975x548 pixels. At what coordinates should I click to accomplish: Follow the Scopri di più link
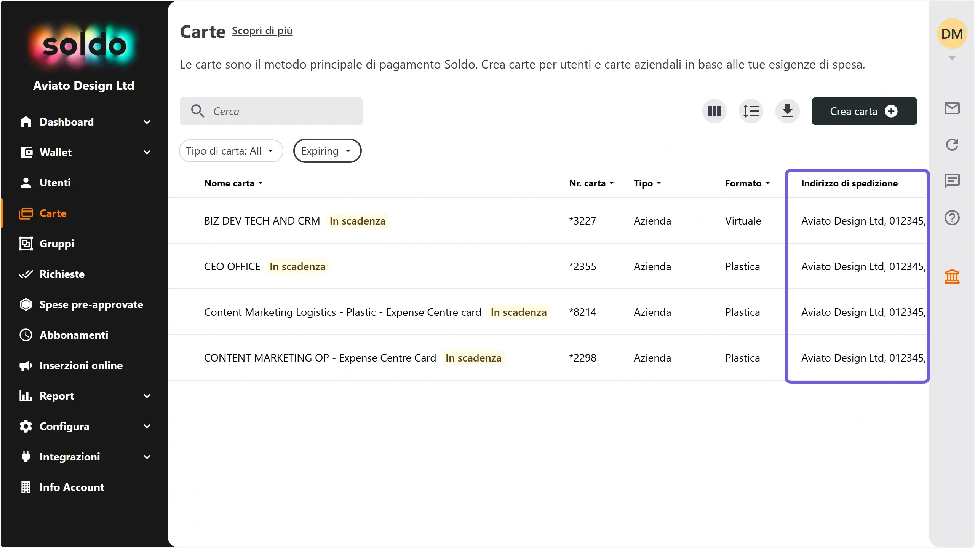[x=262, y=31]
